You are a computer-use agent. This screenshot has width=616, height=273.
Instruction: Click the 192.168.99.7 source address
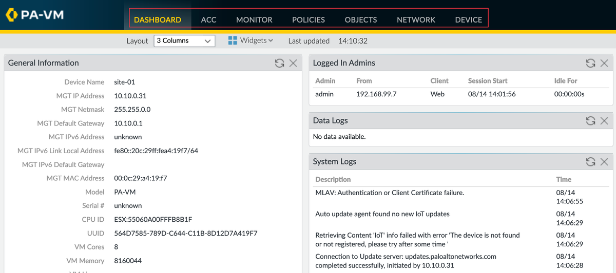(x=376, y=94)
